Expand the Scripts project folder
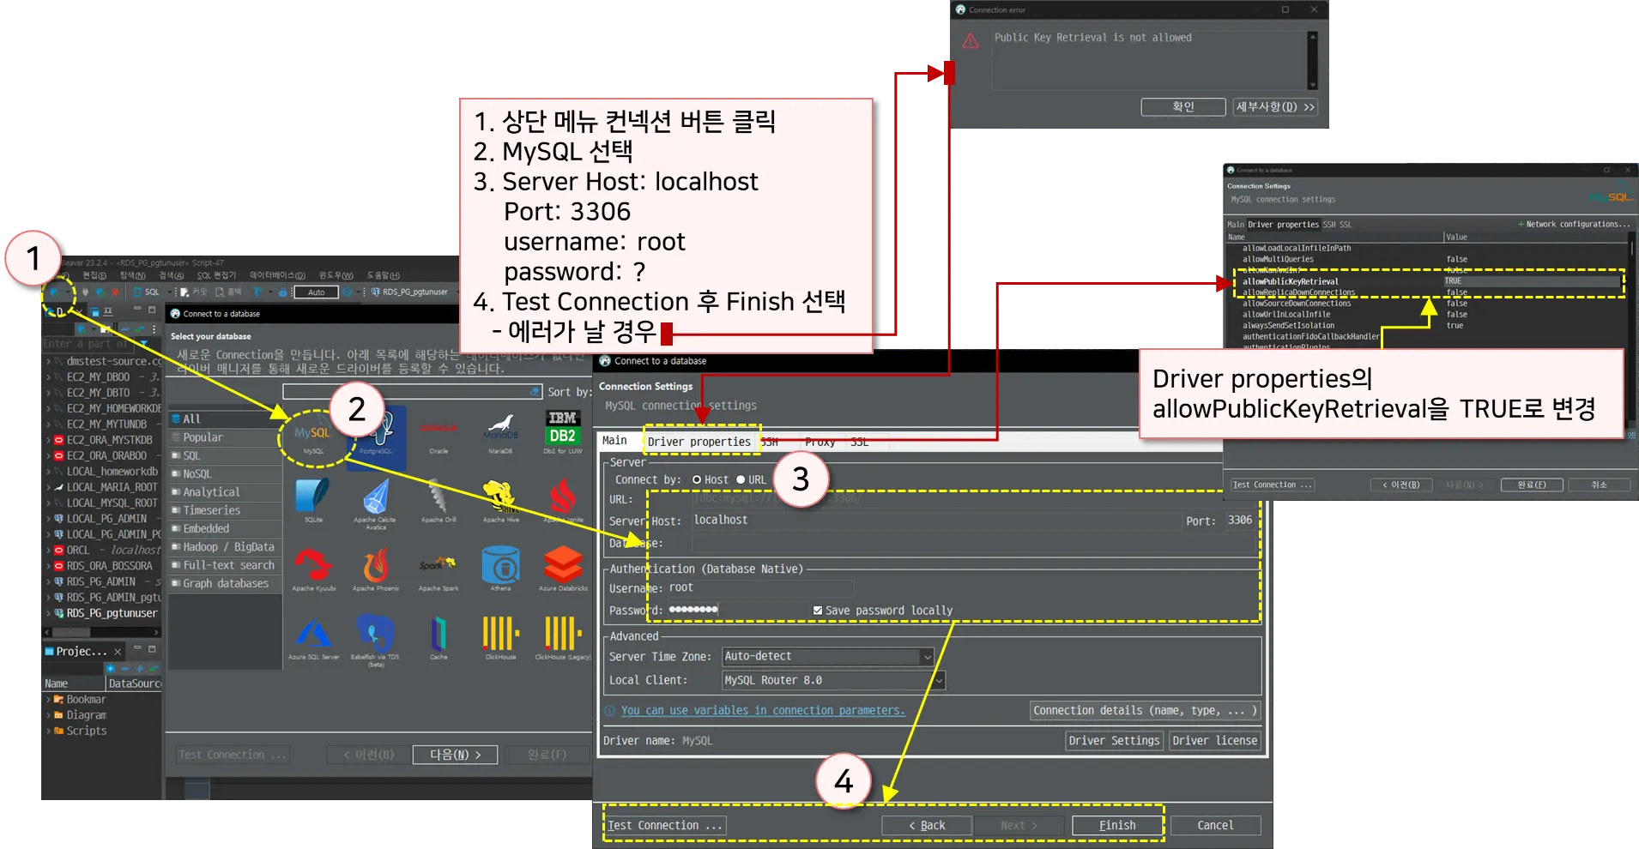1639x849 pixels. click(x=49, y=732)
